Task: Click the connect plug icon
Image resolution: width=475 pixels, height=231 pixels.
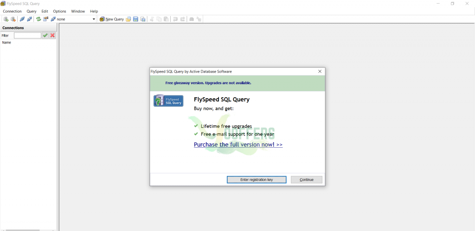Action: point(22,19)
